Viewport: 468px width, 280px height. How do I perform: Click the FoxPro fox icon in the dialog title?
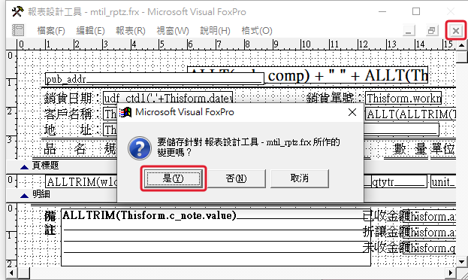click(x=125, y=112)
